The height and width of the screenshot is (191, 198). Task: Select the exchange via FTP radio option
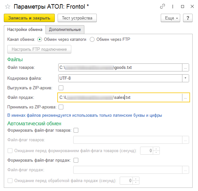point(92,40)
